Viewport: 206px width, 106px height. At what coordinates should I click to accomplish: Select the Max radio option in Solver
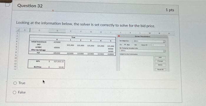pos(125,45)
